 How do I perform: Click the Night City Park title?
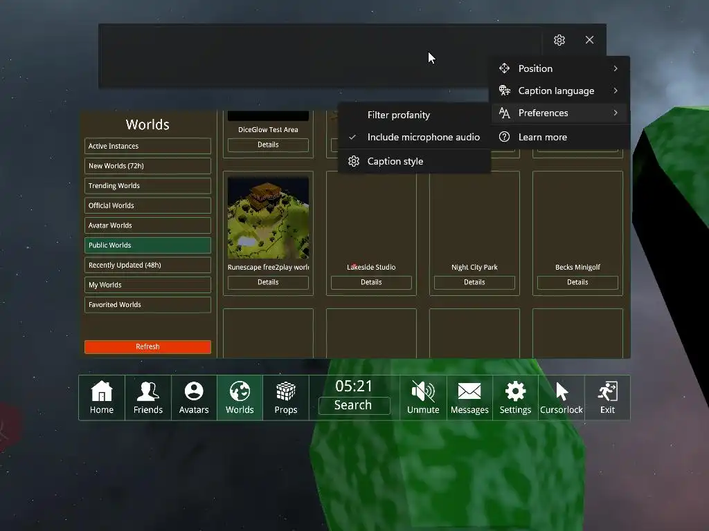pos(474,268)
